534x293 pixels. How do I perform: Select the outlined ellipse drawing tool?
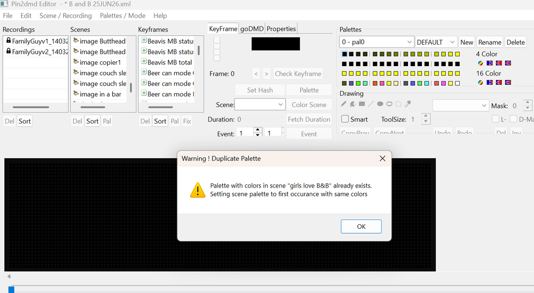click(389, 104)
